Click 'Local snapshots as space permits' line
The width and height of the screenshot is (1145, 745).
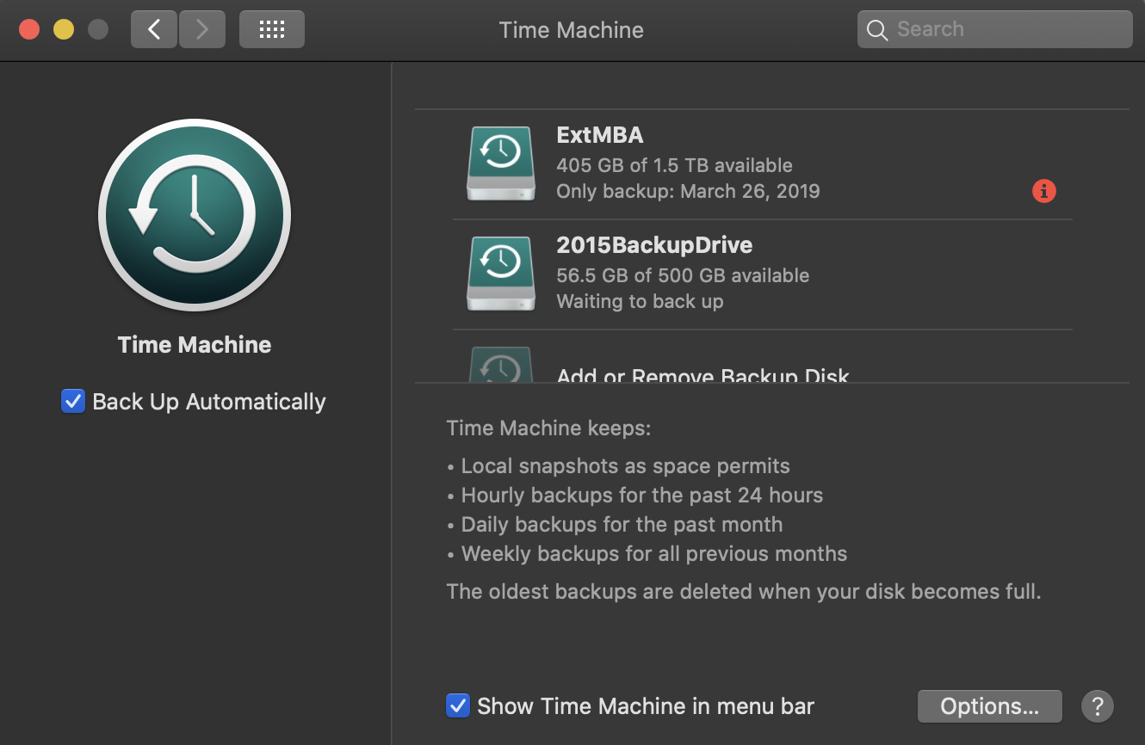pos(626,466)
